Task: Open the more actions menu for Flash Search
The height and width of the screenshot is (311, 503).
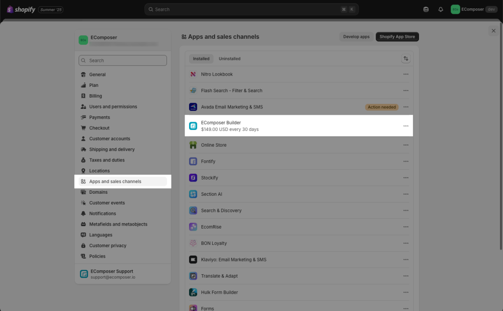Action: coord(406,91)
